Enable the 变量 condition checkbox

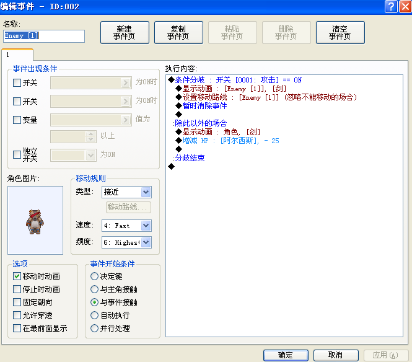tap(17, 120)
